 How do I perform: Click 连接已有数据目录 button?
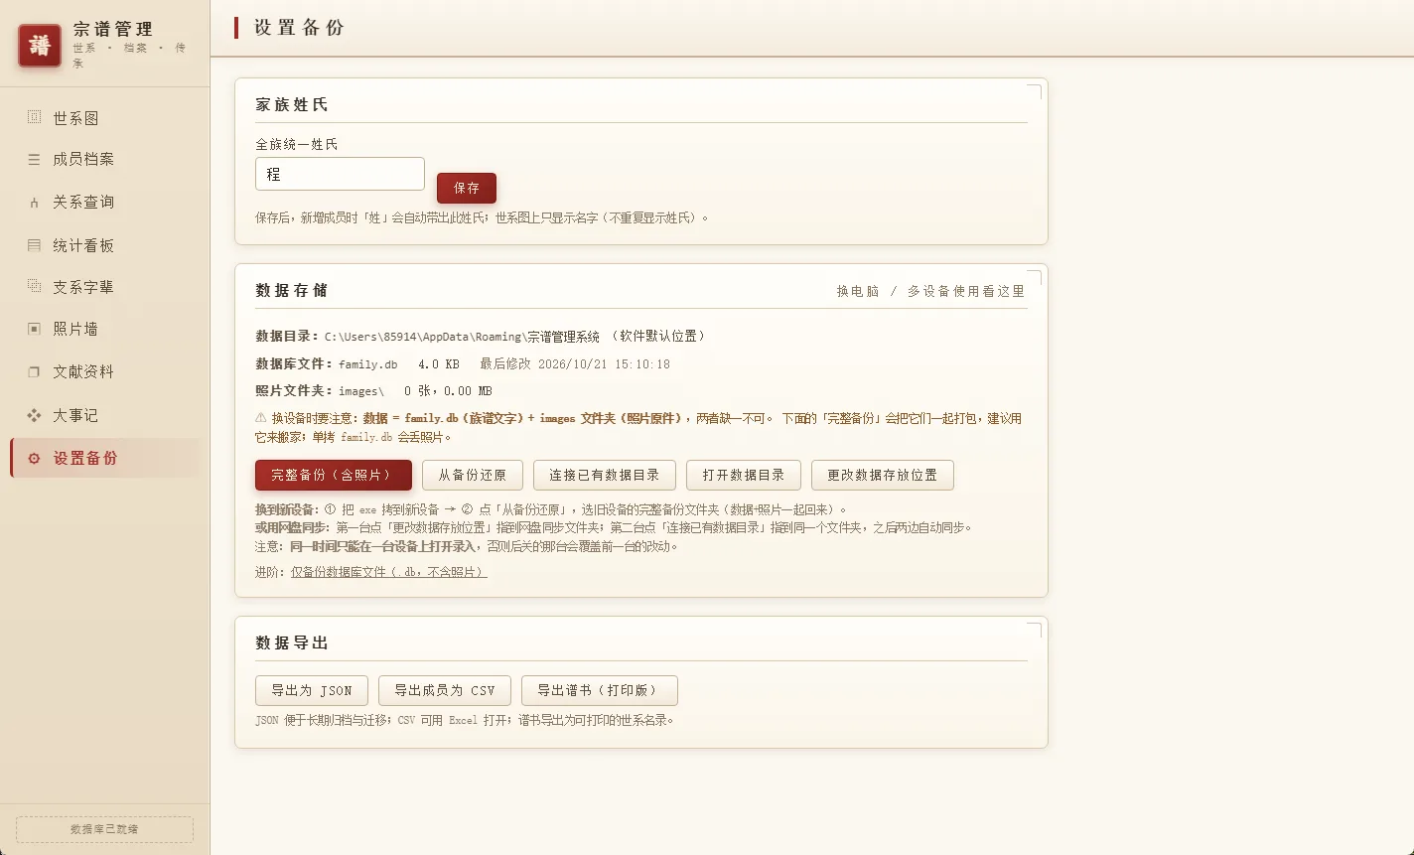click(x=605, y=475)
